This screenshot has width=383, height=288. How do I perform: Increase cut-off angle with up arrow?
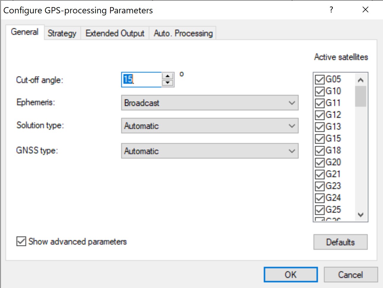pyautogui.click(x=168, y=76)
